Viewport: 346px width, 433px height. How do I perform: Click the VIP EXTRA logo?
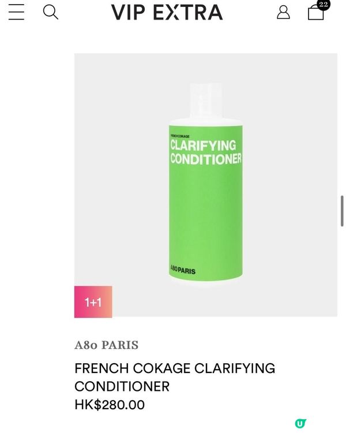tap(167, 12)
